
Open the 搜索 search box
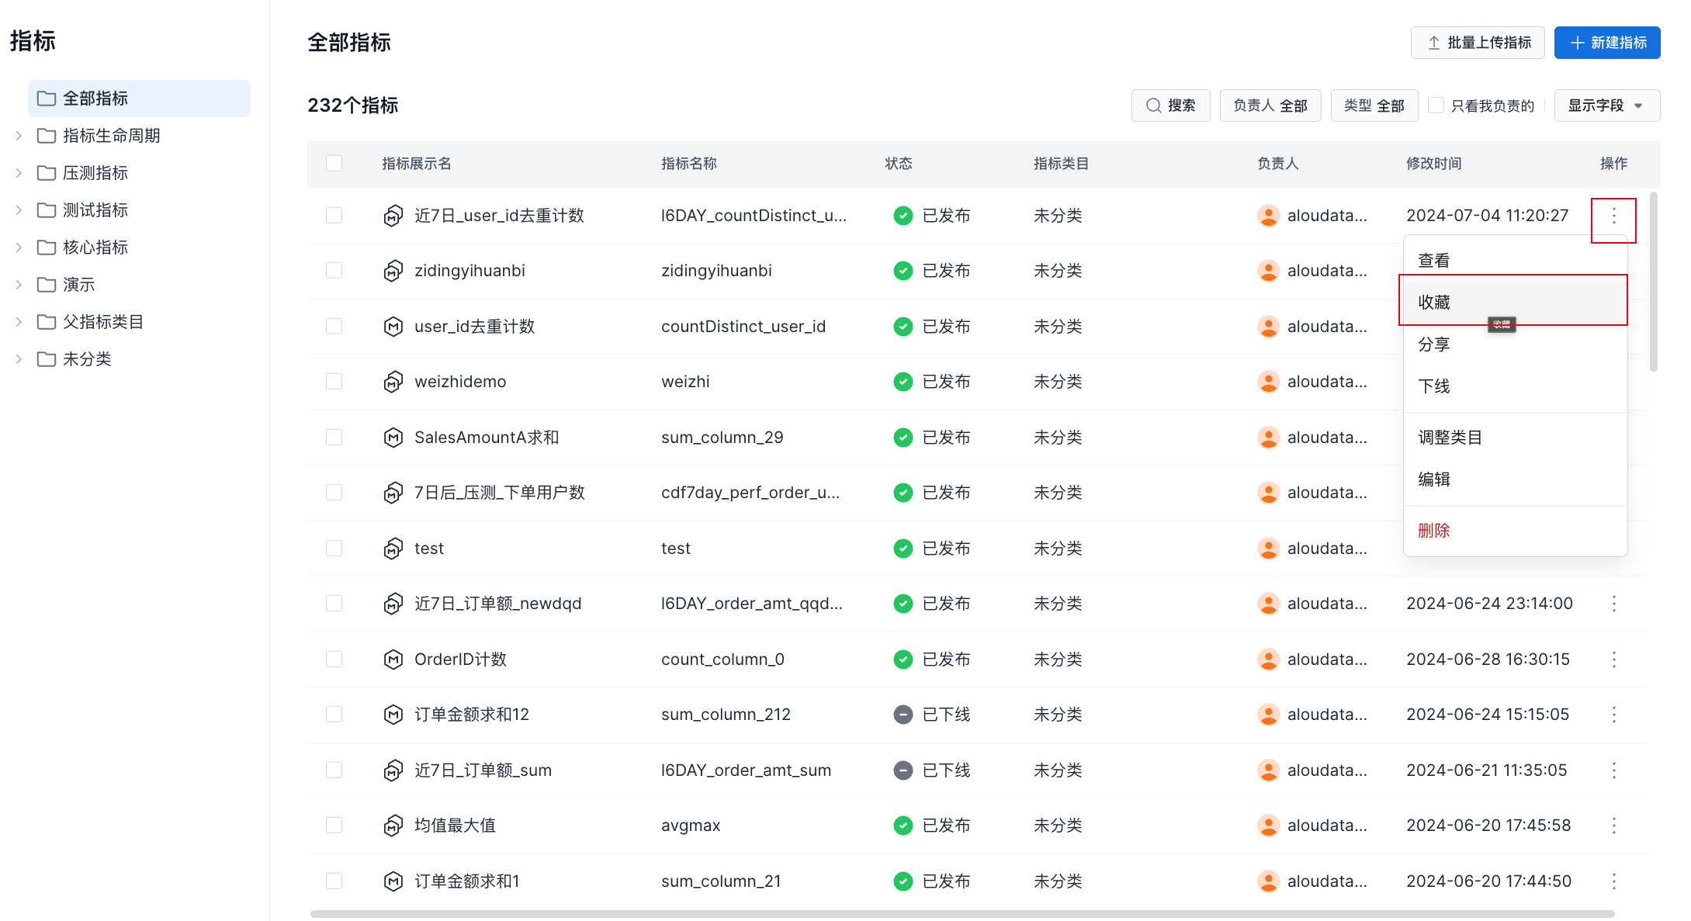[1170, 106]
